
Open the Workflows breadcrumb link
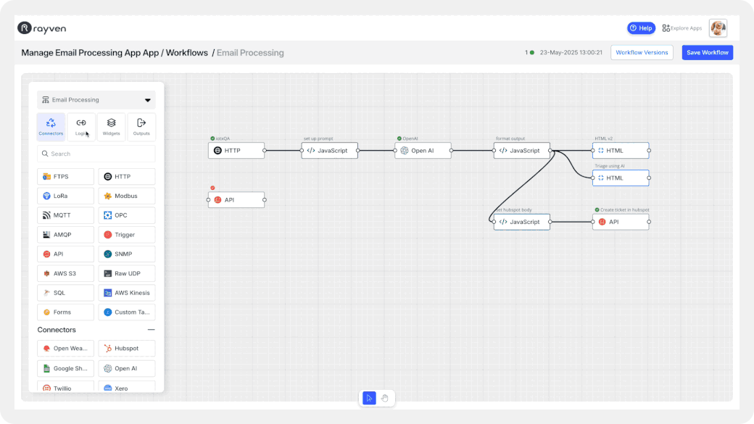pos(186,53)
